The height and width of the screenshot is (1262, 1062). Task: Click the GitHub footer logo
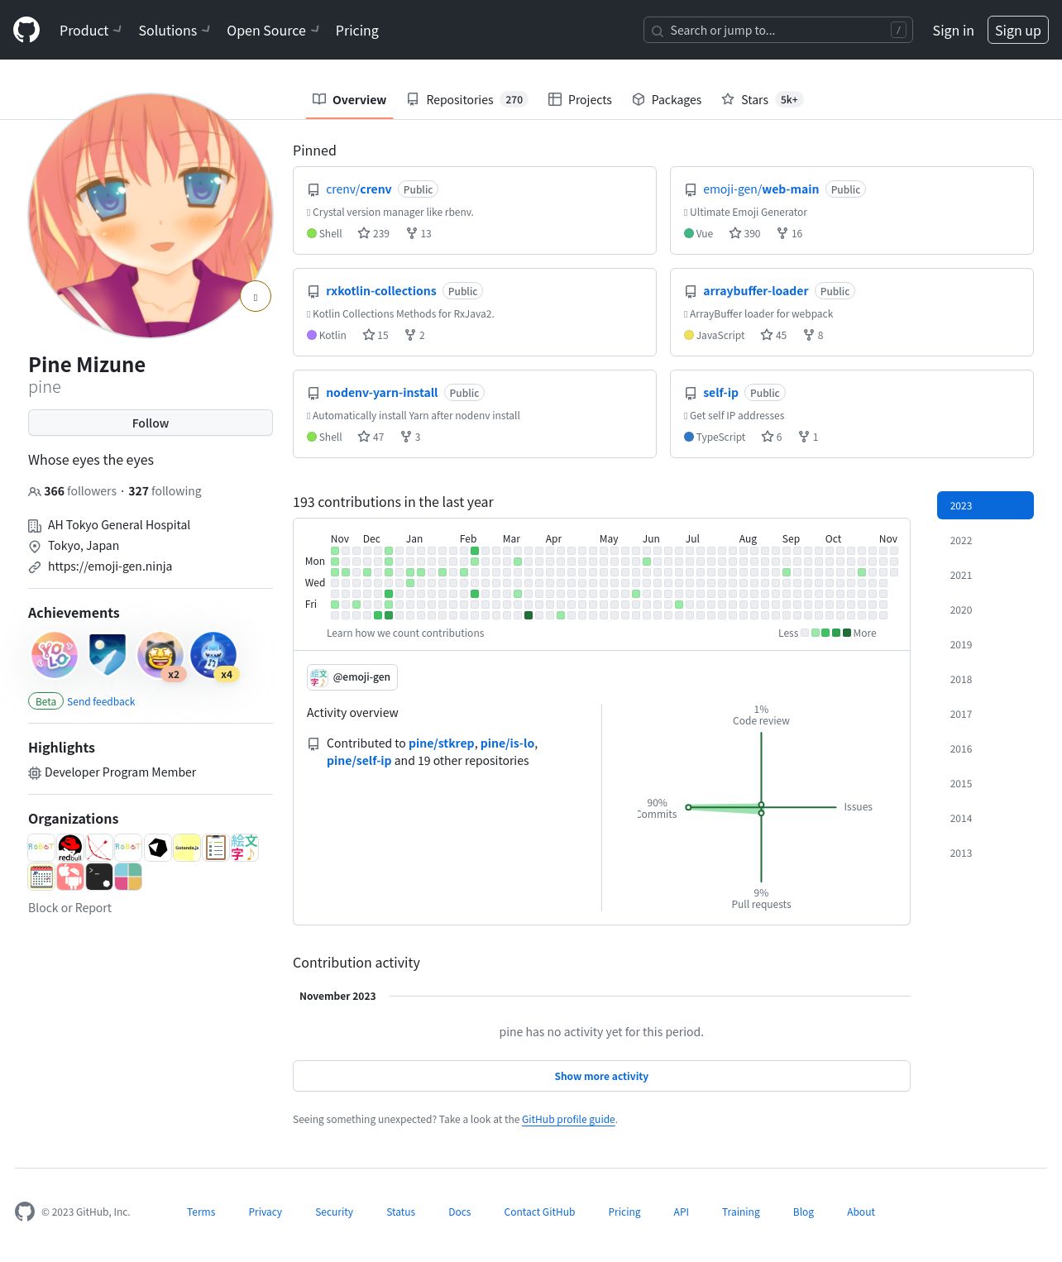pos(25,1212)
